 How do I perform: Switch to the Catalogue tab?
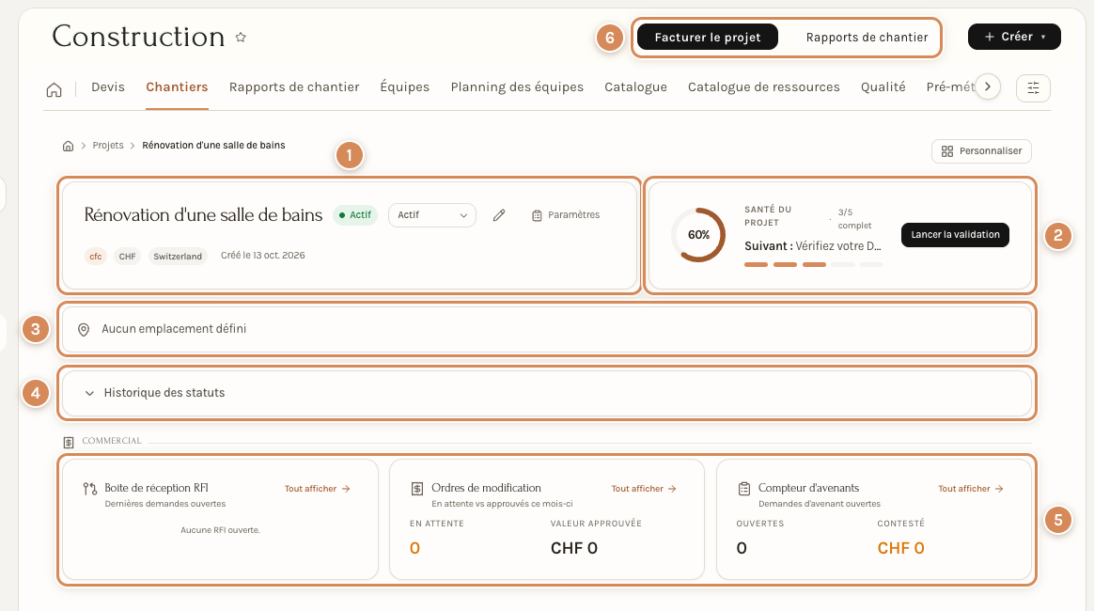tap(635, 87)
